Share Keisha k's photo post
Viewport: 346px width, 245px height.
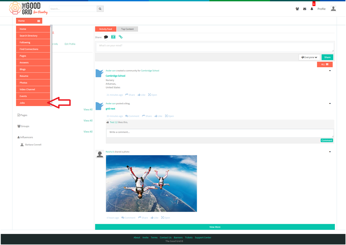(x=143, y=218)
